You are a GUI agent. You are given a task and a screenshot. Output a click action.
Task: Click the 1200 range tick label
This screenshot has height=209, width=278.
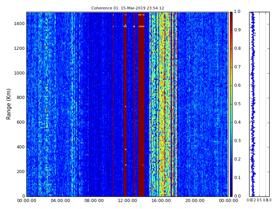click(19, 48)
